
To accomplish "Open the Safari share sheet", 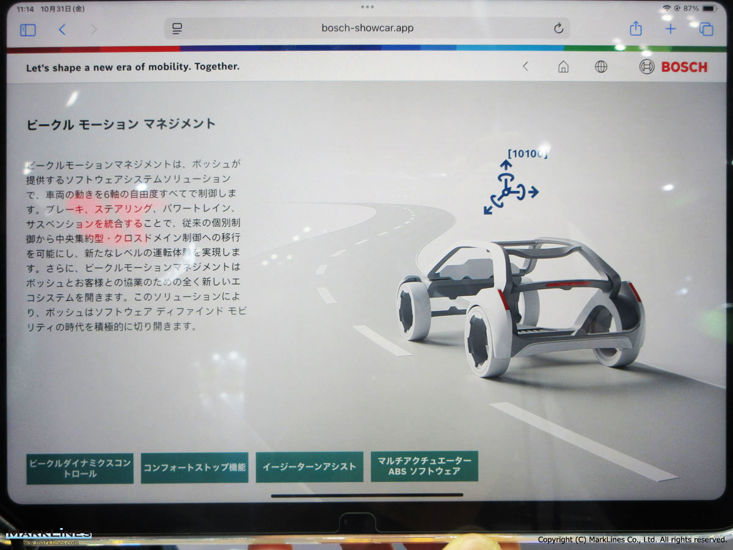I will (635, 29).
